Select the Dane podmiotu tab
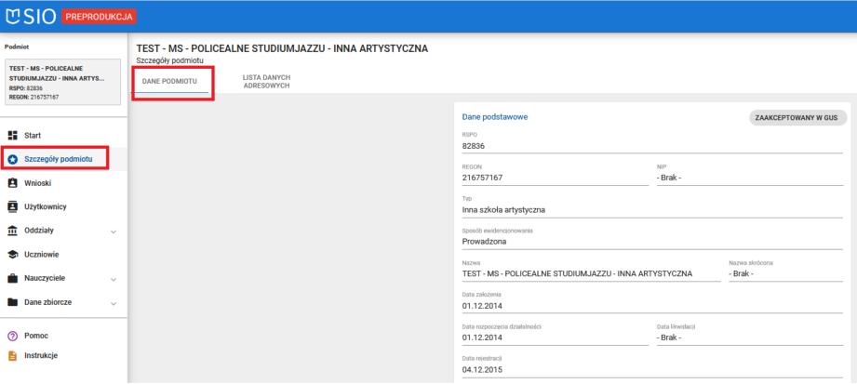 coord(169,82)
